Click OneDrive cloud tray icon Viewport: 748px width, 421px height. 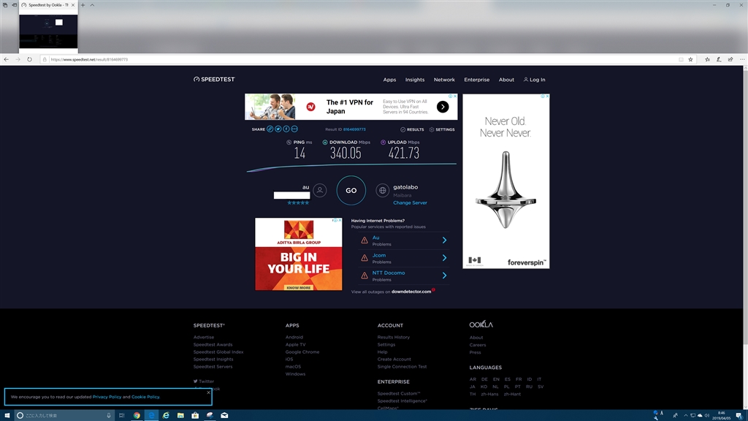[700, 415]
